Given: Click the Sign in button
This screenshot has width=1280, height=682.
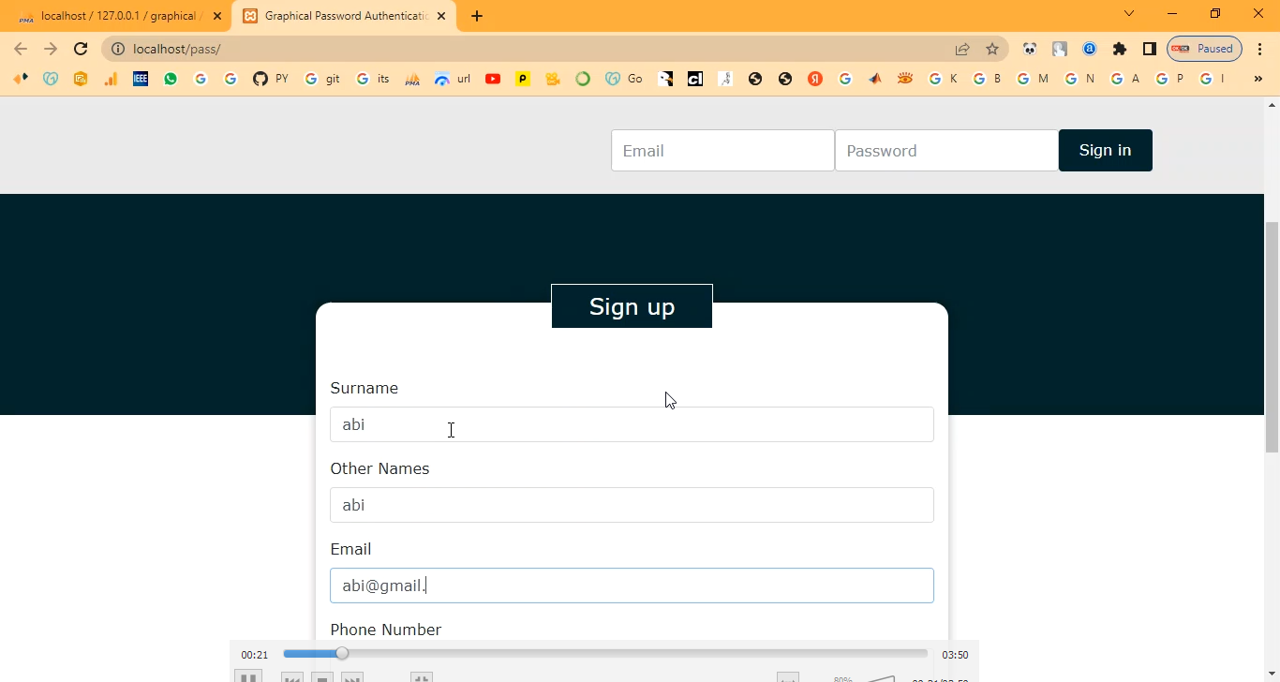Looking at the screenshot, I should click(1105, 150).
